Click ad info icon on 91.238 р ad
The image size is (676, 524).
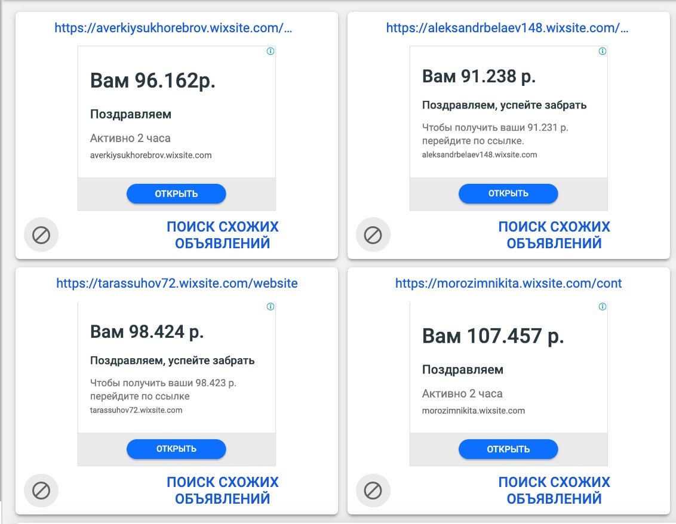pyautogui.click(x=603, y=51)
